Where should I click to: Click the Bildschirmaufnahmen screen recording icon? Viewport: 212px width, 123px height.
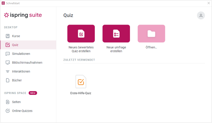click(8, 62)
